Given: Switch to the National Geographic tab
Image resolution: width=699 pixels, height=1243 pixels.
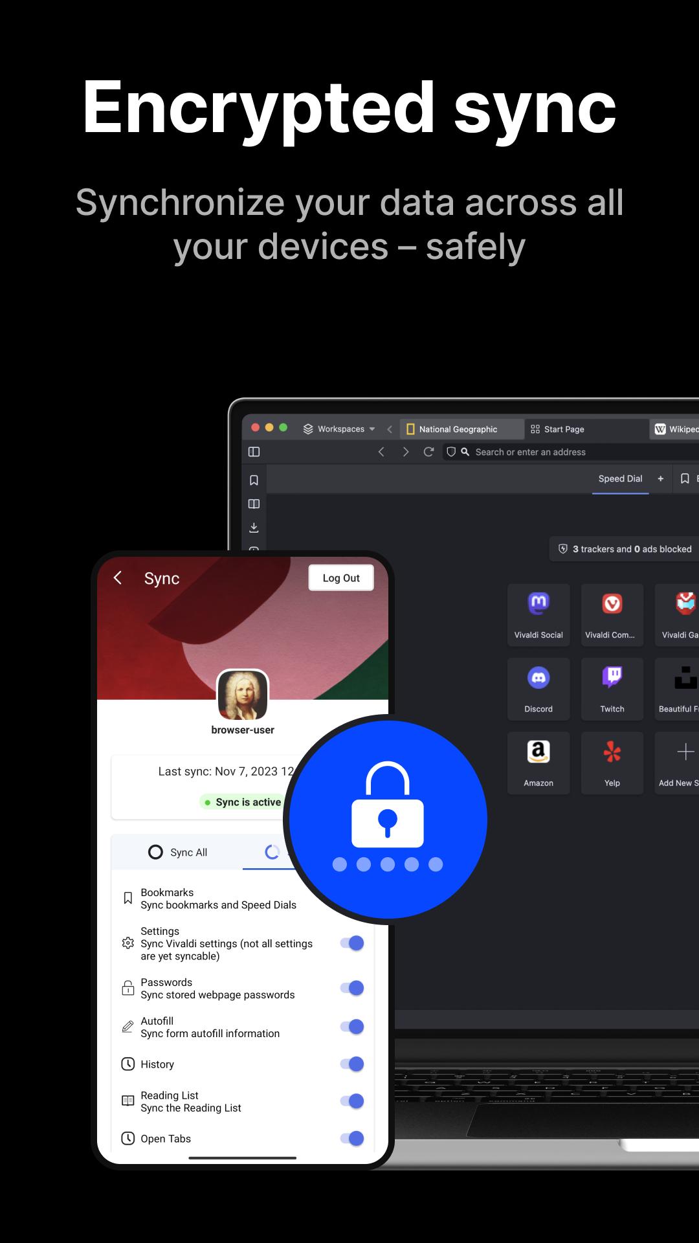Looking at the screenshot, I should coord(462,429).
